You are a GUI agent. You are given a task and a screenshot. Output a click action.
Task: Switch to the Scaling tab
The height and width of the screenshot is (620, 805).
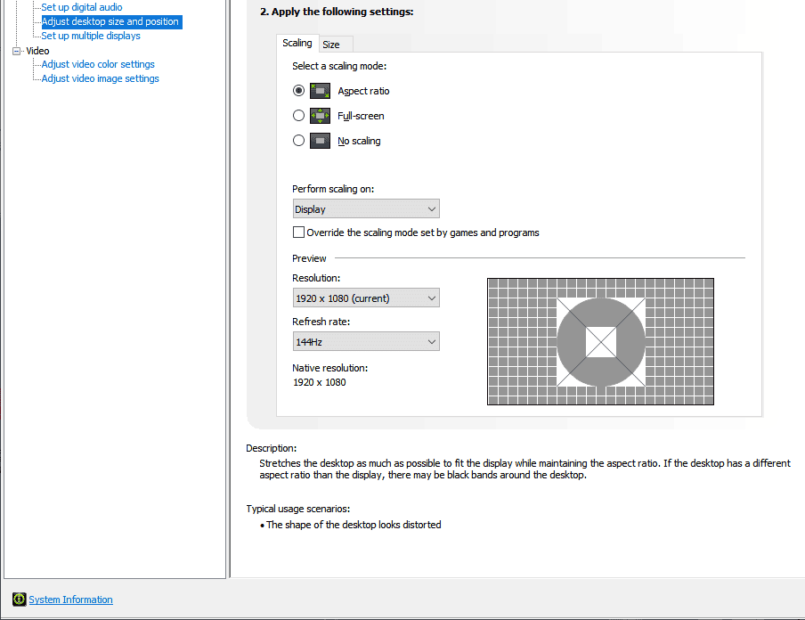[297, 44]
